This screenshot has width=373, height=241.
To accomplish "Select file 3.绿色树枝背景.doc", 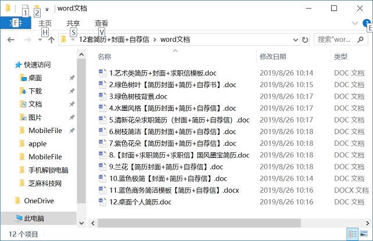I will [138, 96].
